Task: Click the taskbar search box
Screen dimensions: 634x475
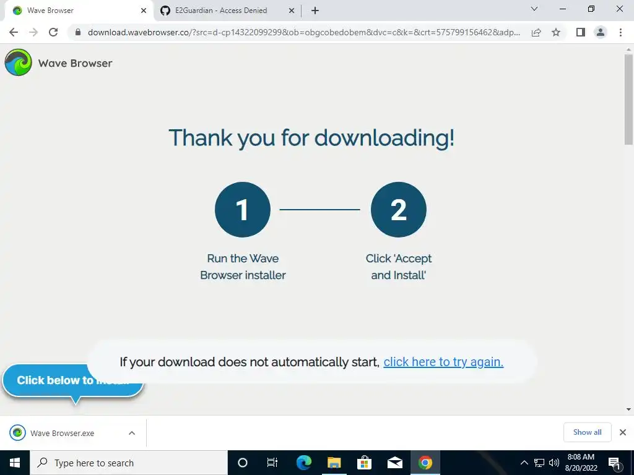Action: (129, 463)
